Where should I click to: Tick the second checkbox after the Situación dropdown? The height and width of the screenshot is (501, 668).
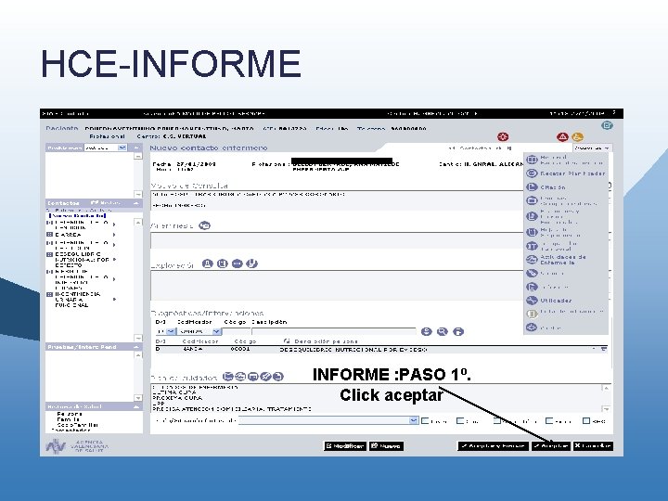coord(460,421)
